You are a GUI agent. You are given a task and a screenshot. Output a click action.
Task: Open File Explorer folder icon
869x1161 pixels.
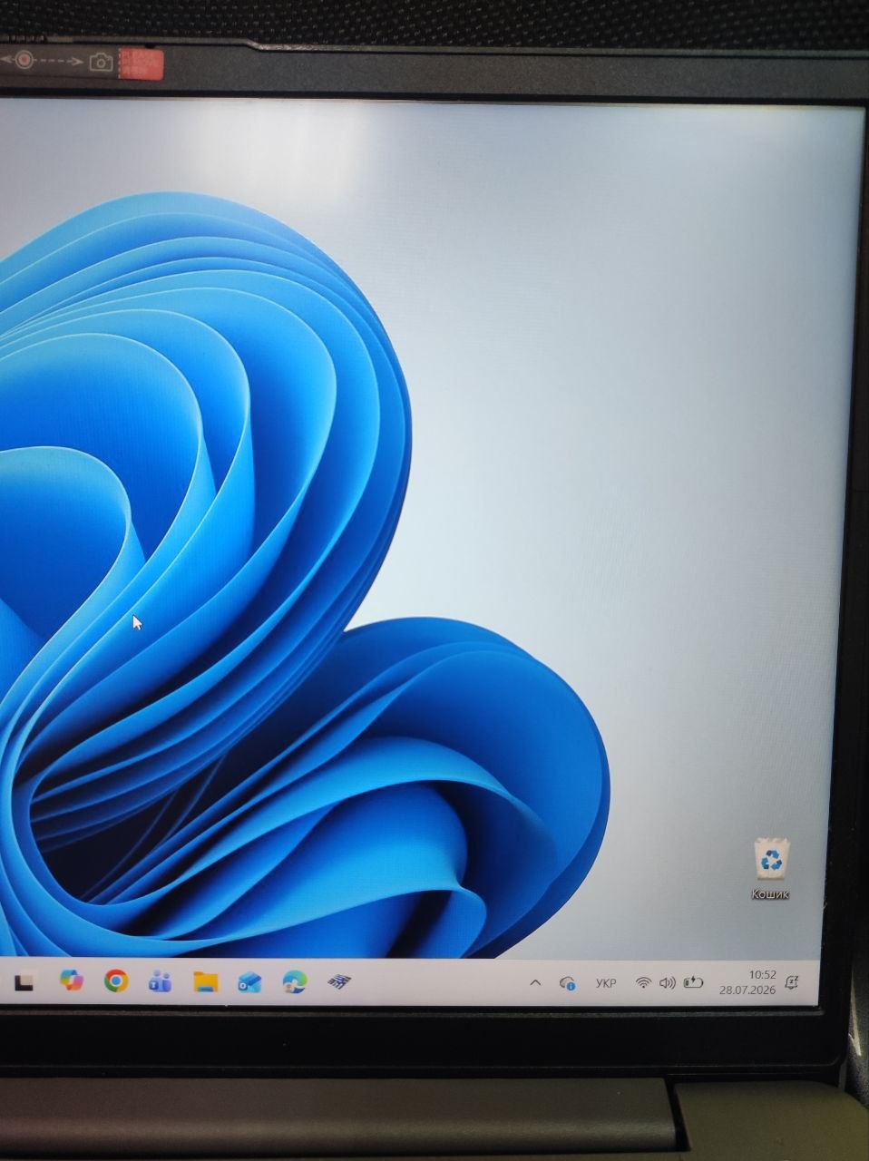tap(206, 981)
